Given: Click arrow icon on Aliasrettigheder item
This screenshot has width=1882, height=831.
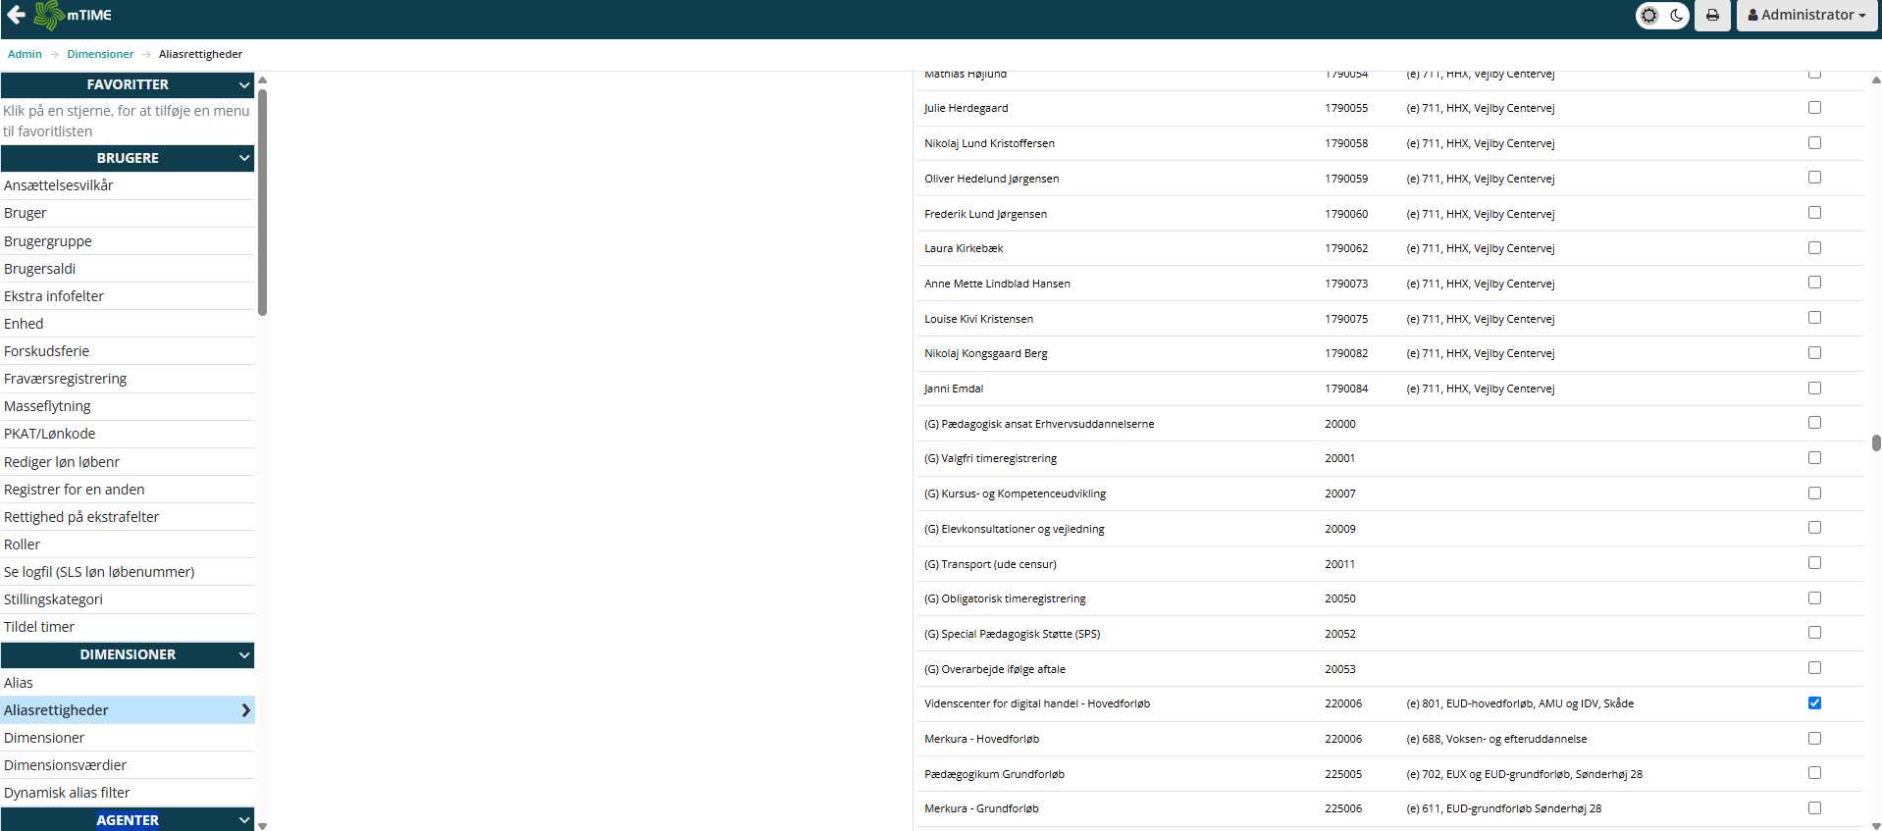Looking at the screenshot, I should pos(245,710).
